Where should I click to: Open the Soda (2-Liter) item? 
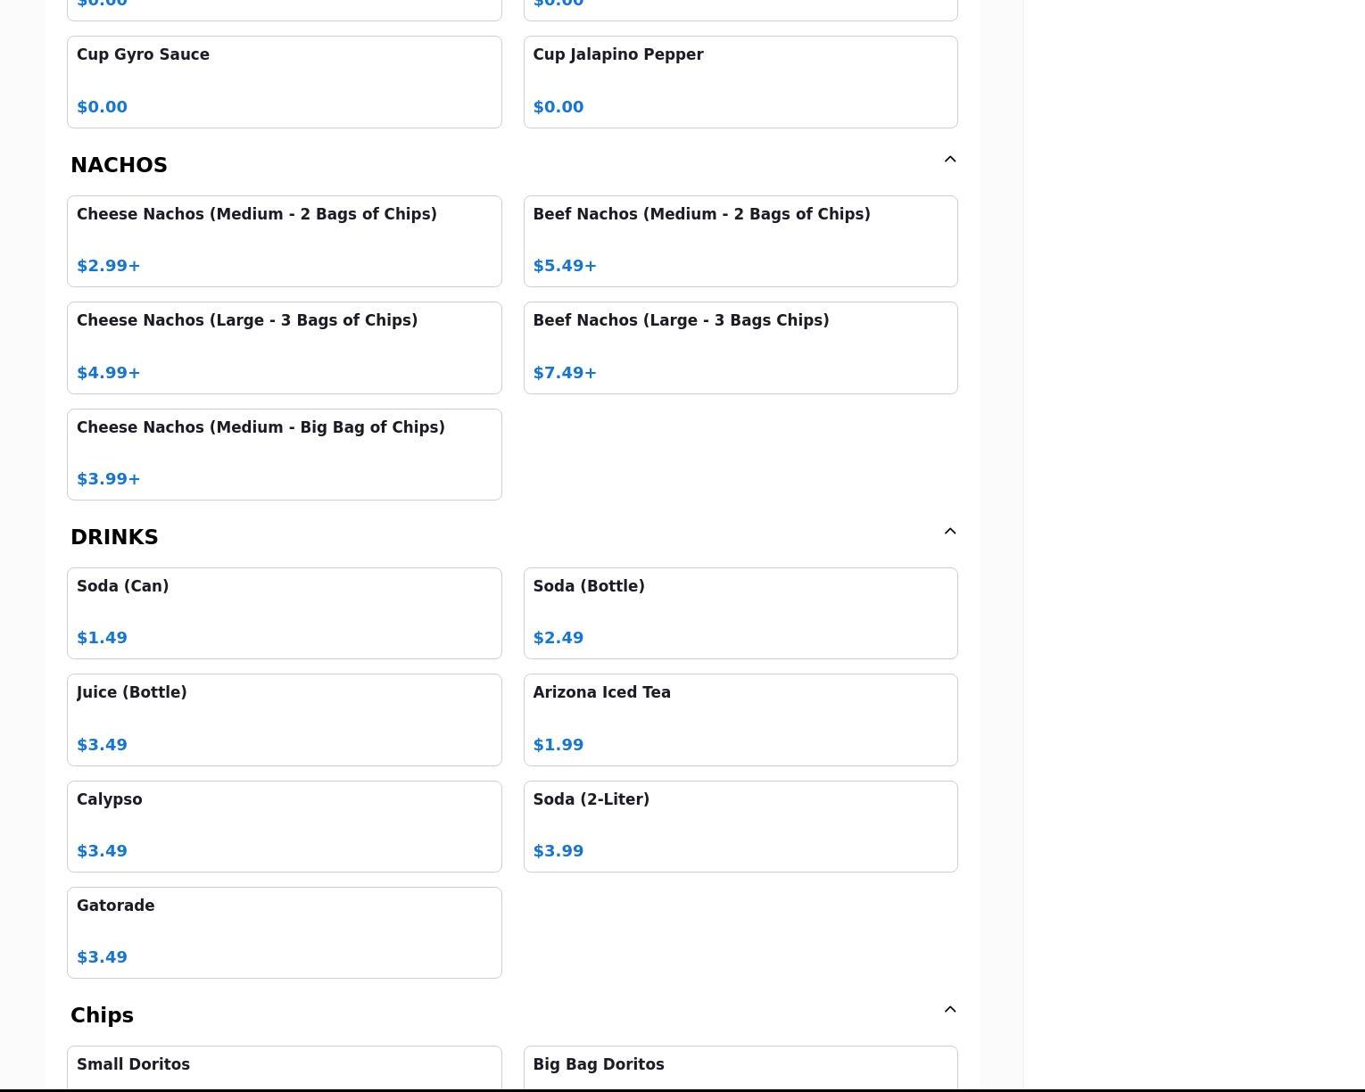pos(740,827)
